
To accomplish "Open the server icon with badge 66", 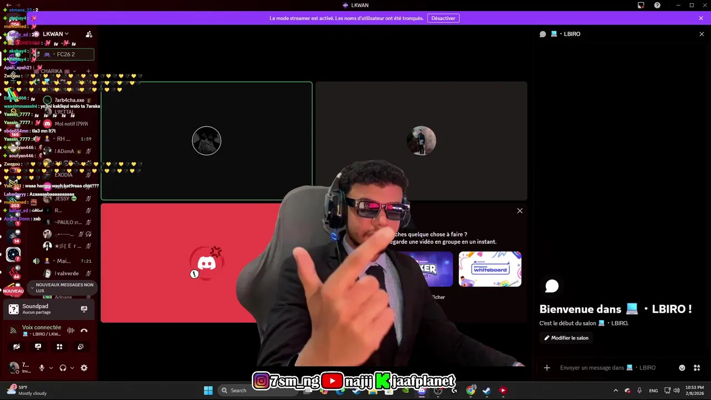I will pos(13,272).
